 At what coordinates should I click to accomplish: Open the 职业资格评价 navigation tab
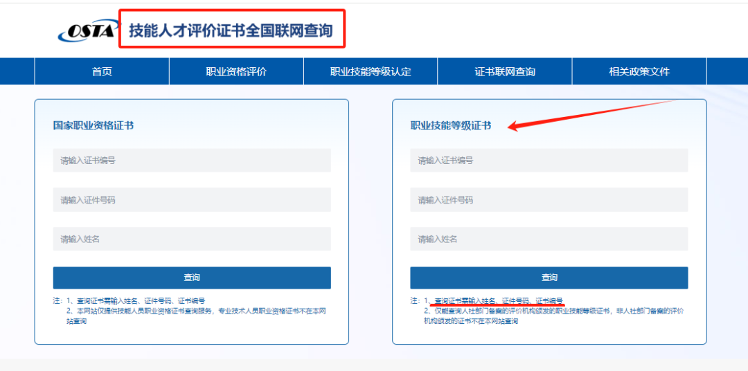click(236, 71)
